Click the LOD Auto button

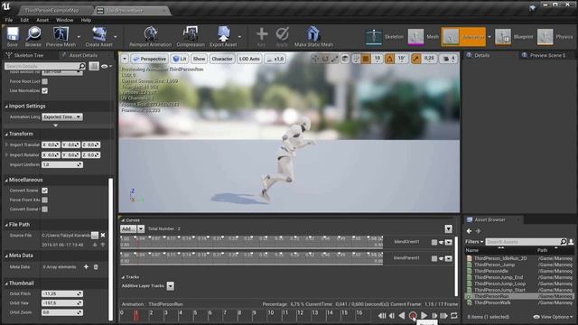tap(249, 59)
